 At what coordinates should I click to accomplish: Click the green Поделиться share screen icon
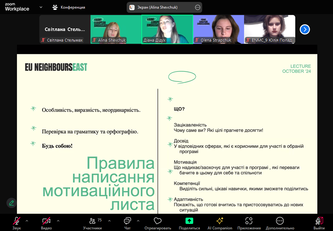pos(189,221)
